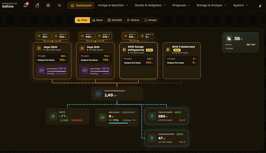
Task: Click the Deye 15kW MPPT 1 chip
Action: (x=44, y=36)
